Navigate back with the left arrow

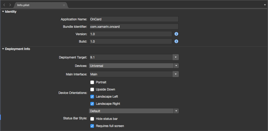pos(4,5)
